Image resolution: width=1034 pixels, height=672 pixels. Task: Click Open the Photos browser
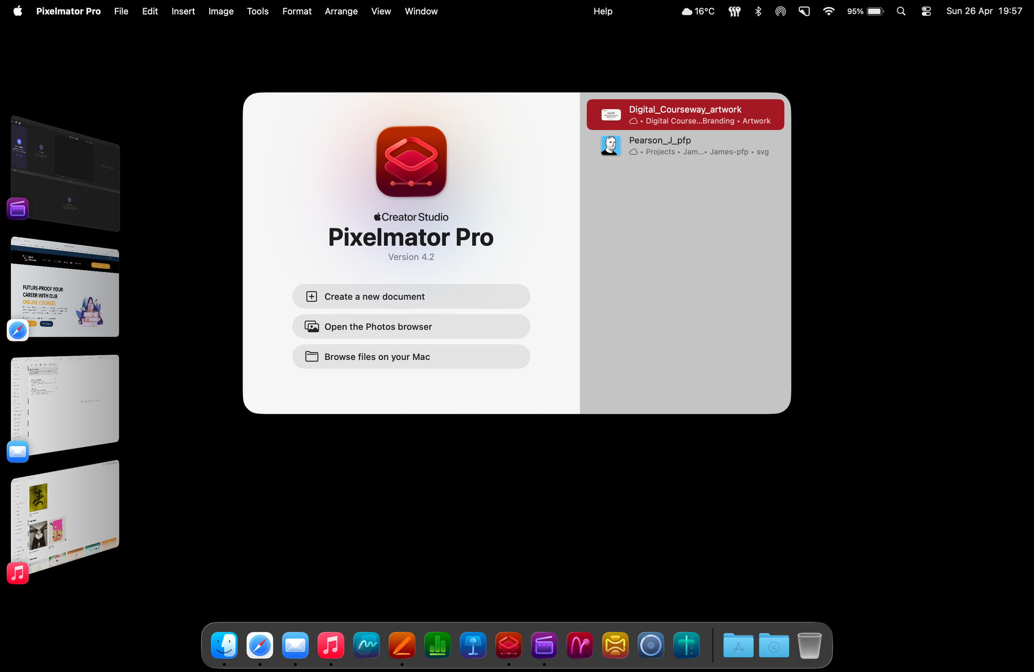[x=411, y=326]
